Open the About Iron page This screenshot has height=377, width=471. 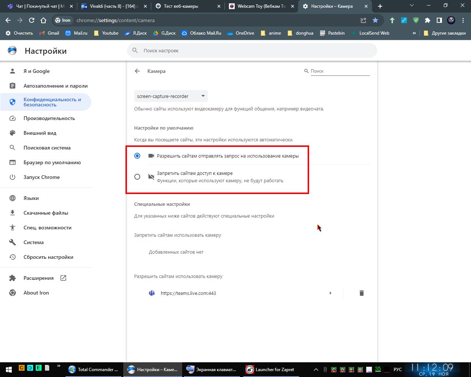[x=36, y=293]
